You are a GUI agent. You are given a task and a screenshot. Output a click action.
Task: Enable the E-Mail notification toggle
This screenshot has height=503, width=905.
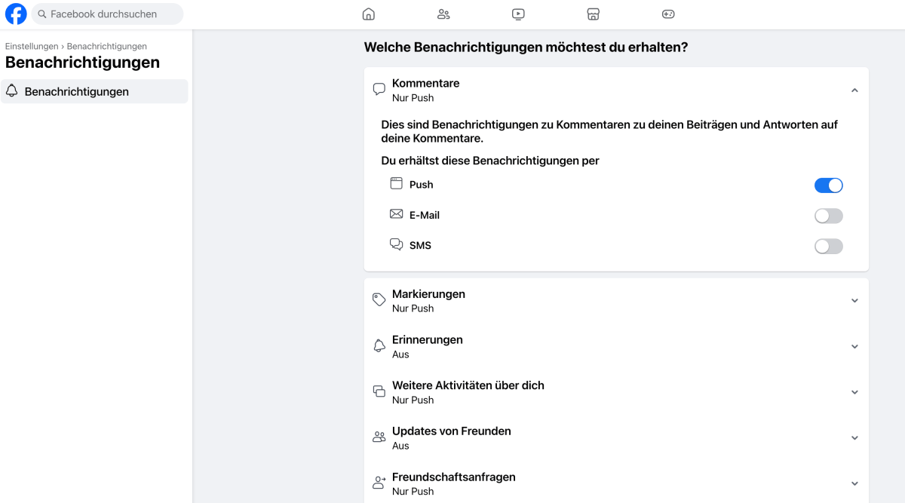829,216
